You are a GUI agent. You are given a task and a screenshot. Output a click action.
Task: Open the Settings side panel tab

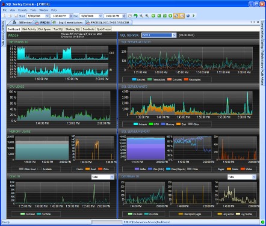[262, 44]
